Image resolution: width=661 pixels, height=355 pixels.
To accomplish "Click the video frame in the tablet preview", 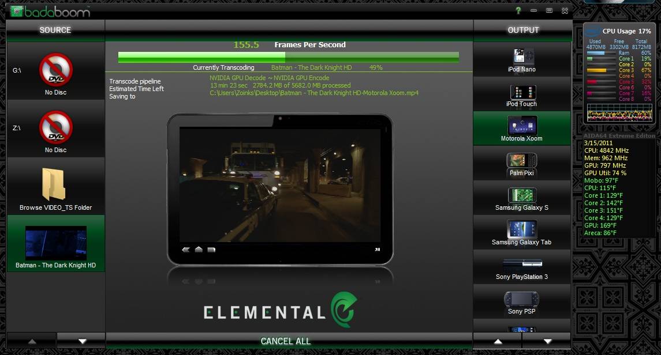I will coord(280,184).
